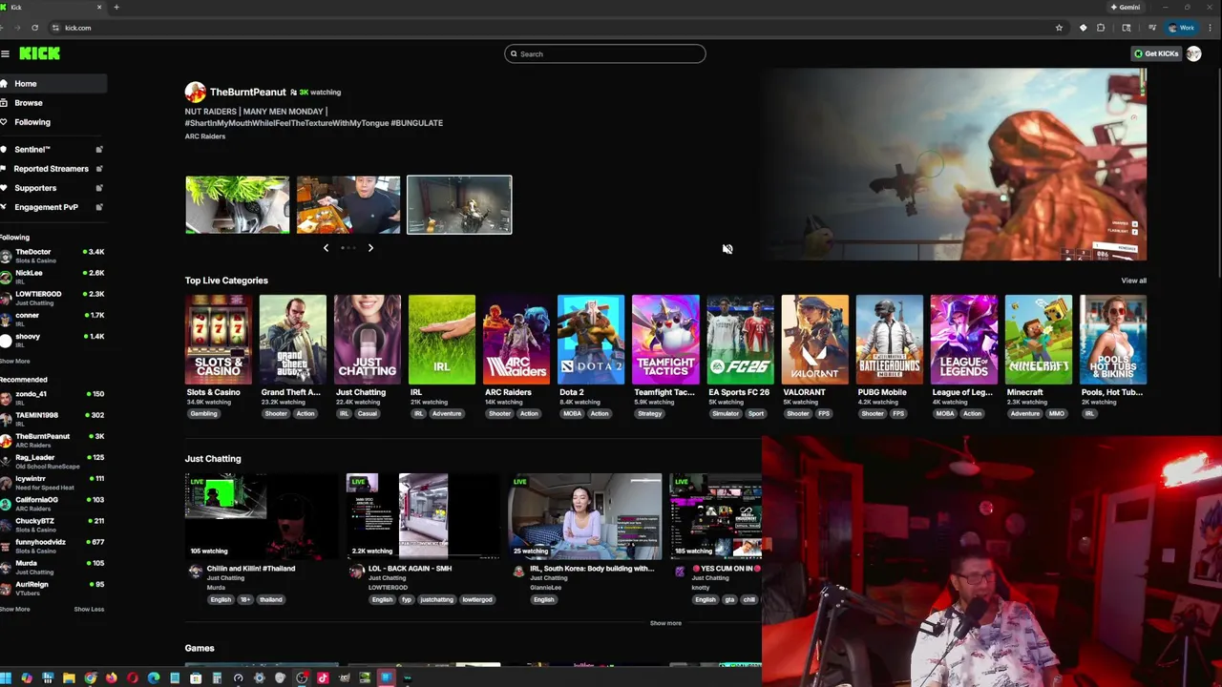Open the hamburger sidebar menu
Screen dimensions: 1222x687
click(x=5, y=53)
